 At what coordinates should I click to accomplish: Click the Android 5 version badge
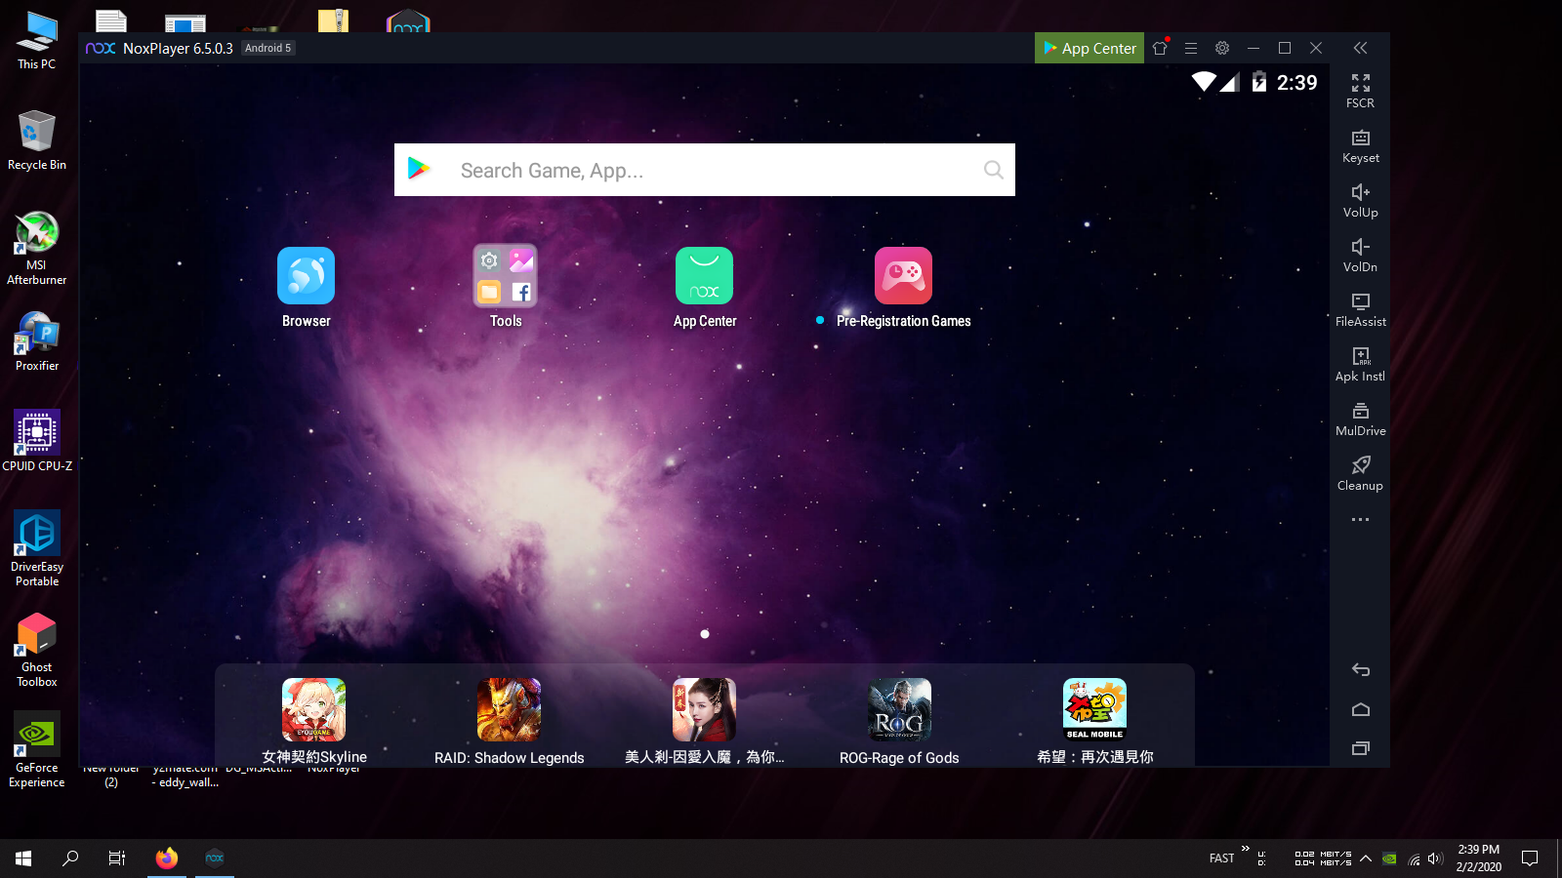point(267,48)
